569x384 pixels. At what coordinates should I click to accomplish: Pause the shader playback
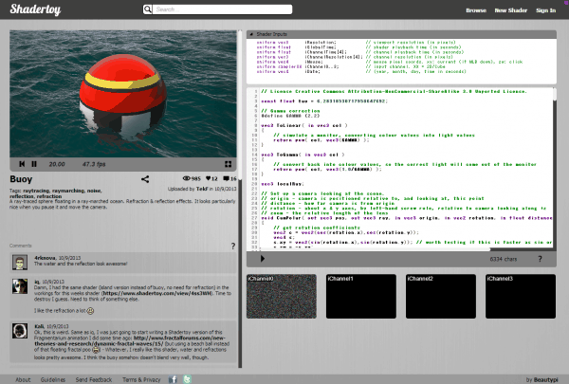(34, 164)
